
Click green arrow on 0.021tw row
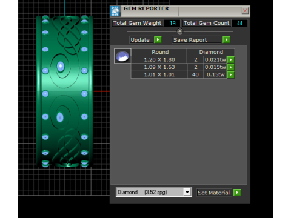[230, 60]
